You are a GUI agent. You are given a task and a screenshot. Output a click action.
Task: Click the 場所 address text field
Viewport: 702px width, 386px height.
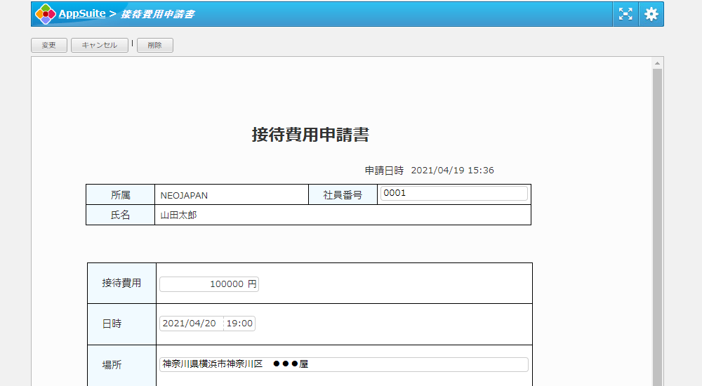click(x=343, y=364)
